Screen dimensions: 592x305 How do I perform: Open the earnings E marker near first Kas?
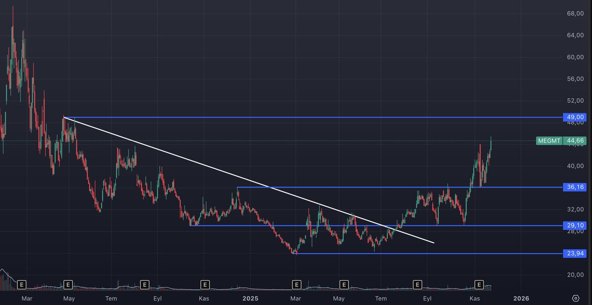pos(205,284)
